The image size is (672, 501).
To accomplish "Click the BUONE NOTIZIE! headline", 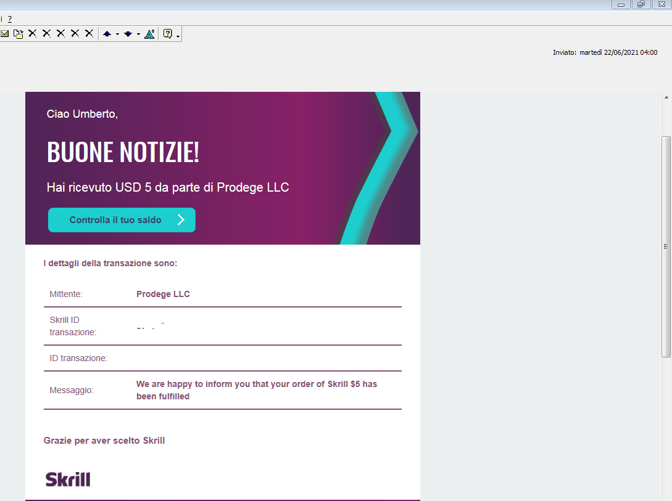I will point(123,152).
